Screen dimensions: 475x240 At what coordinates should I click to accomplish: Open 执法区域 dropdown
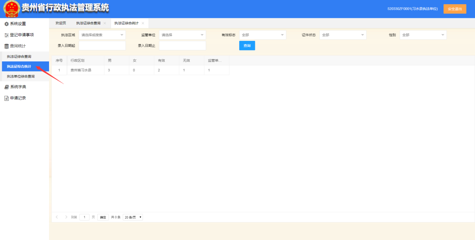tap(102, 35)
